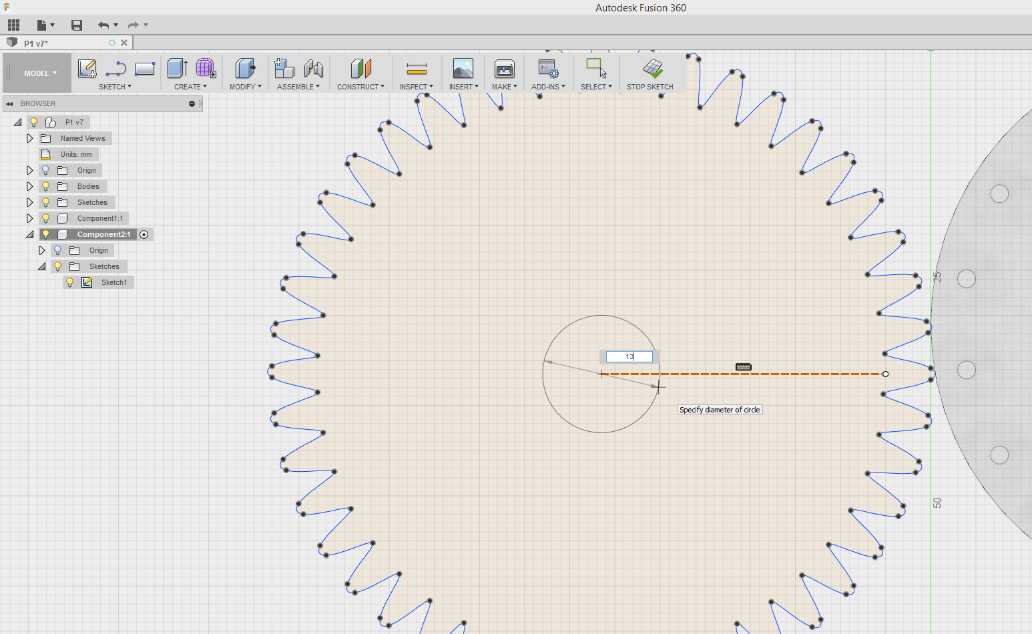Open the CREATE menu
Viewport: 1032px width, 634px height.
click(x=190, y=87)
